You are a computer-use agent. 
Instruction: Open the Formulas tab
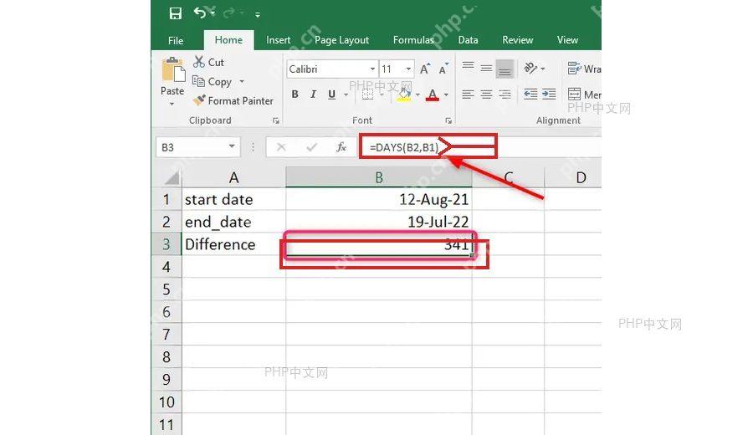point(413,40)
